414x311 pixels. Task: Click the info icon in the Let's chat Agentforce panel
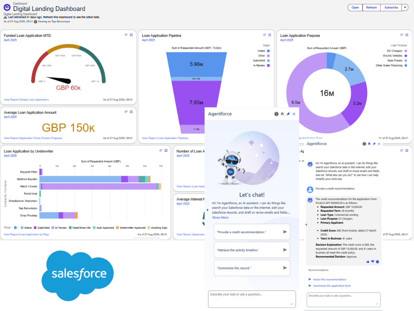click(x=276, y=114)
